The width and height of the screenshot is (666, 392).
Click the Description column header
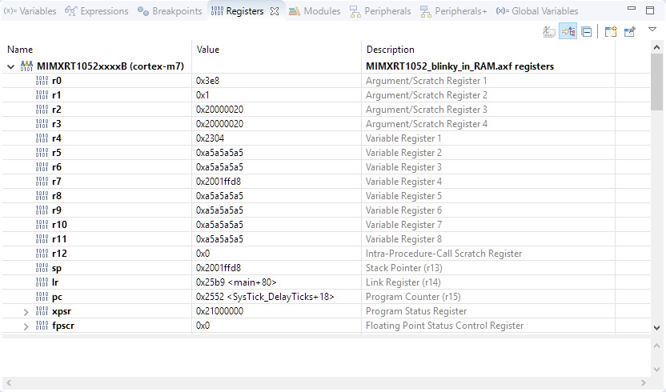[391, 50]
